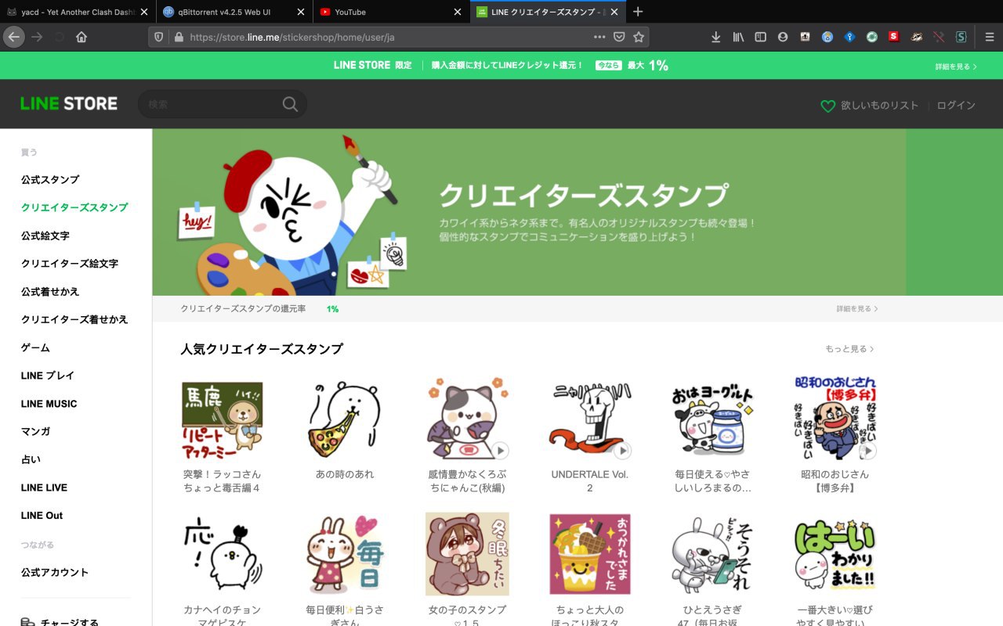Open LINE Out in the sidebar
Screen dimensions: 1003x626
(x=42, y=516)
